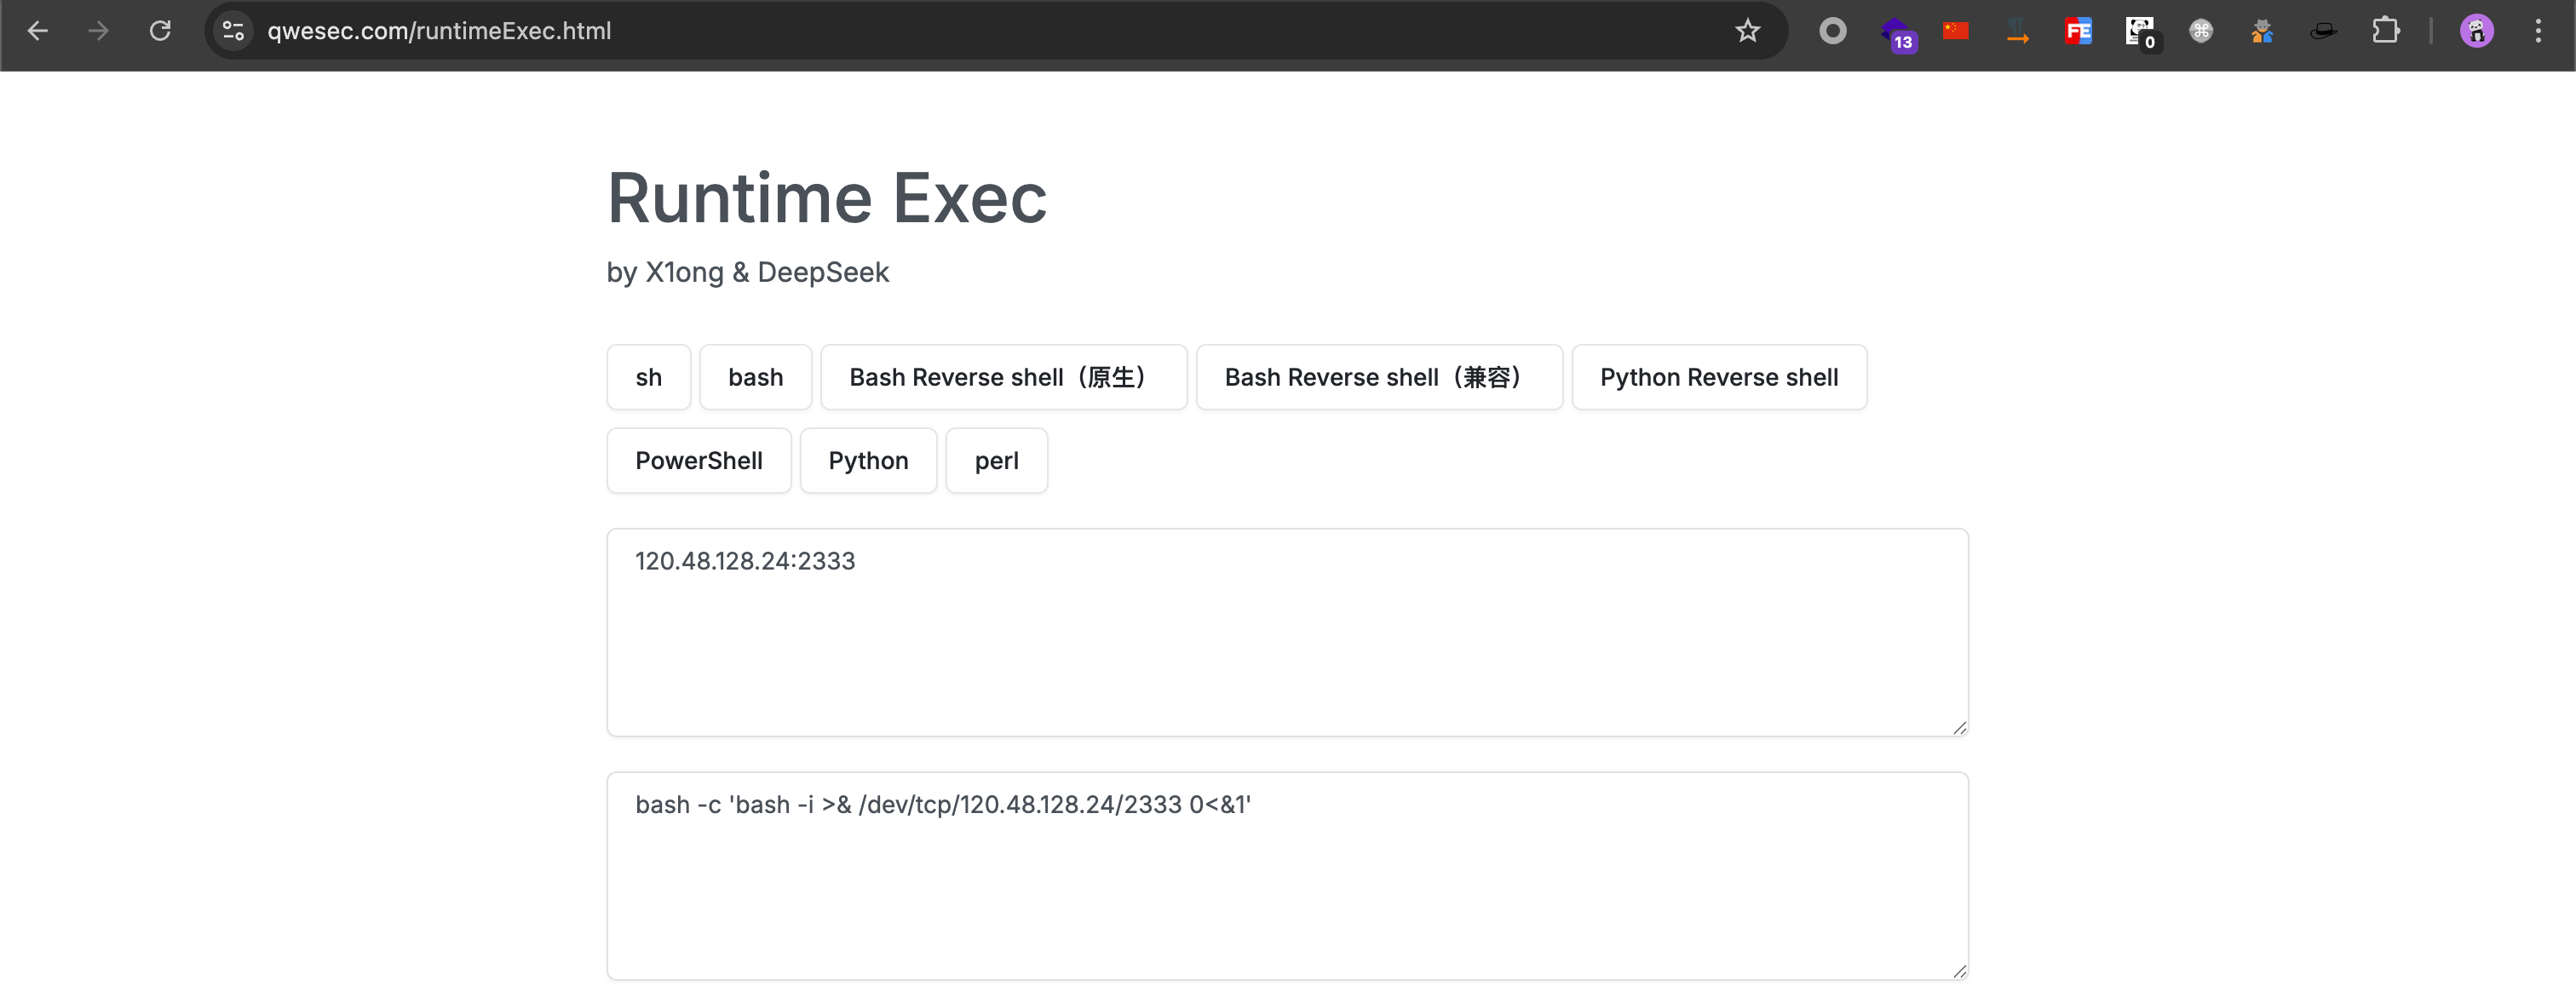This screenshot has width=2576, height=991.
Task: Click the input box with 120.48.128.24:2333
Action: coord(1286,633)
